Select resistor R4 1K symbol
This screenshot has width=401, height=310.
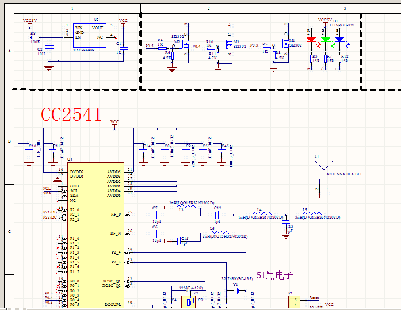pyautogui.click(x=162, y=48)
